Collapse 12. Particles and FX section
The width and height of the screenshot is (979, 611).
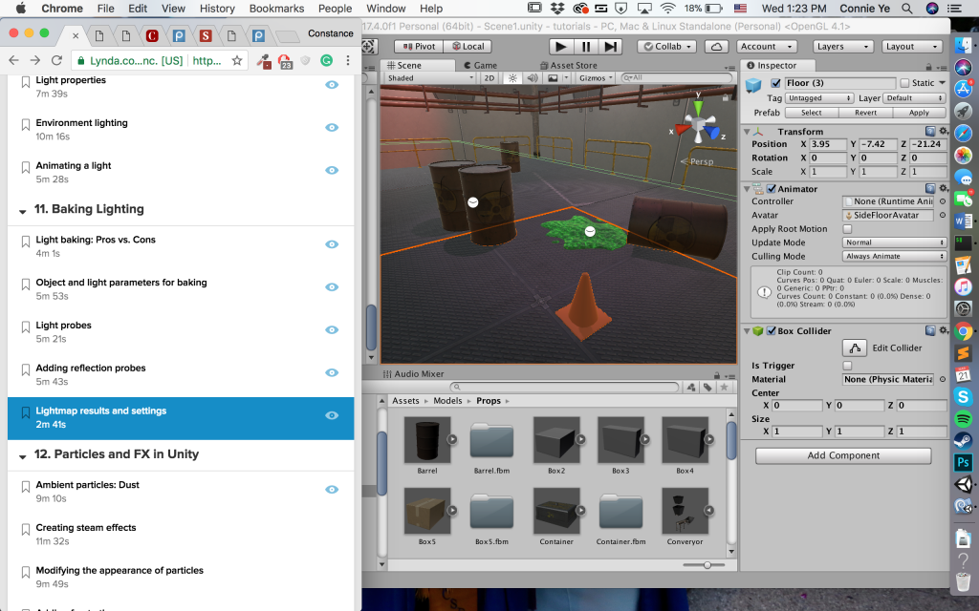coord(23,456)
